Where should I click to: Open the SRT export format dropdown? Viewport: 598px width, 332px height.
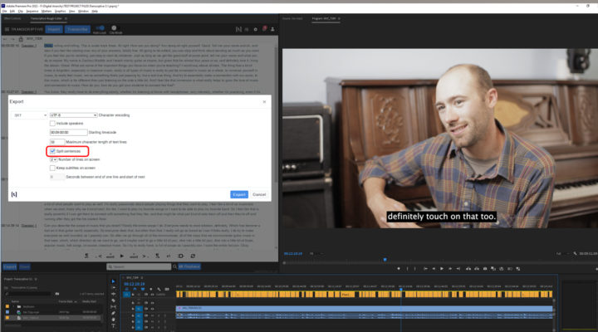tap(29, 115)
